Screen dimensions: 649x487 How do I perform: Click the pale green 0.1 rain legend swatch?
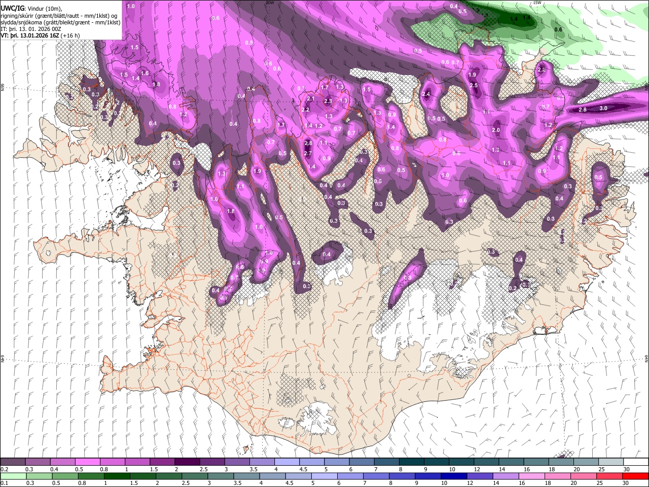pyautogui.click(x=13, y=476)
